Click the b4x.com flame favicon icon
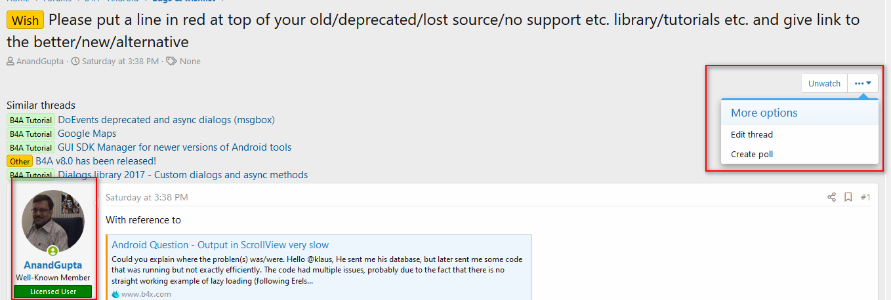Image resolution: width=891 pixels, height=300 pixels. pos(115,294)
